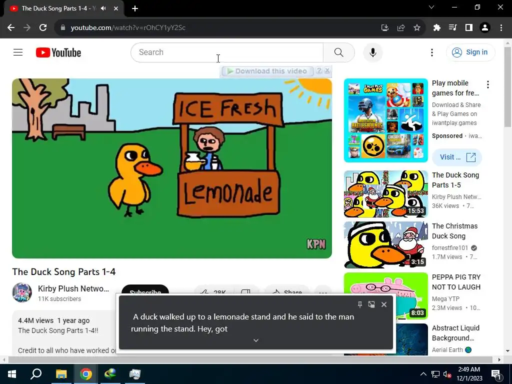Open the Chrome profile avatar
Viewport: 512px width, 384px height.
pos(485,28)
